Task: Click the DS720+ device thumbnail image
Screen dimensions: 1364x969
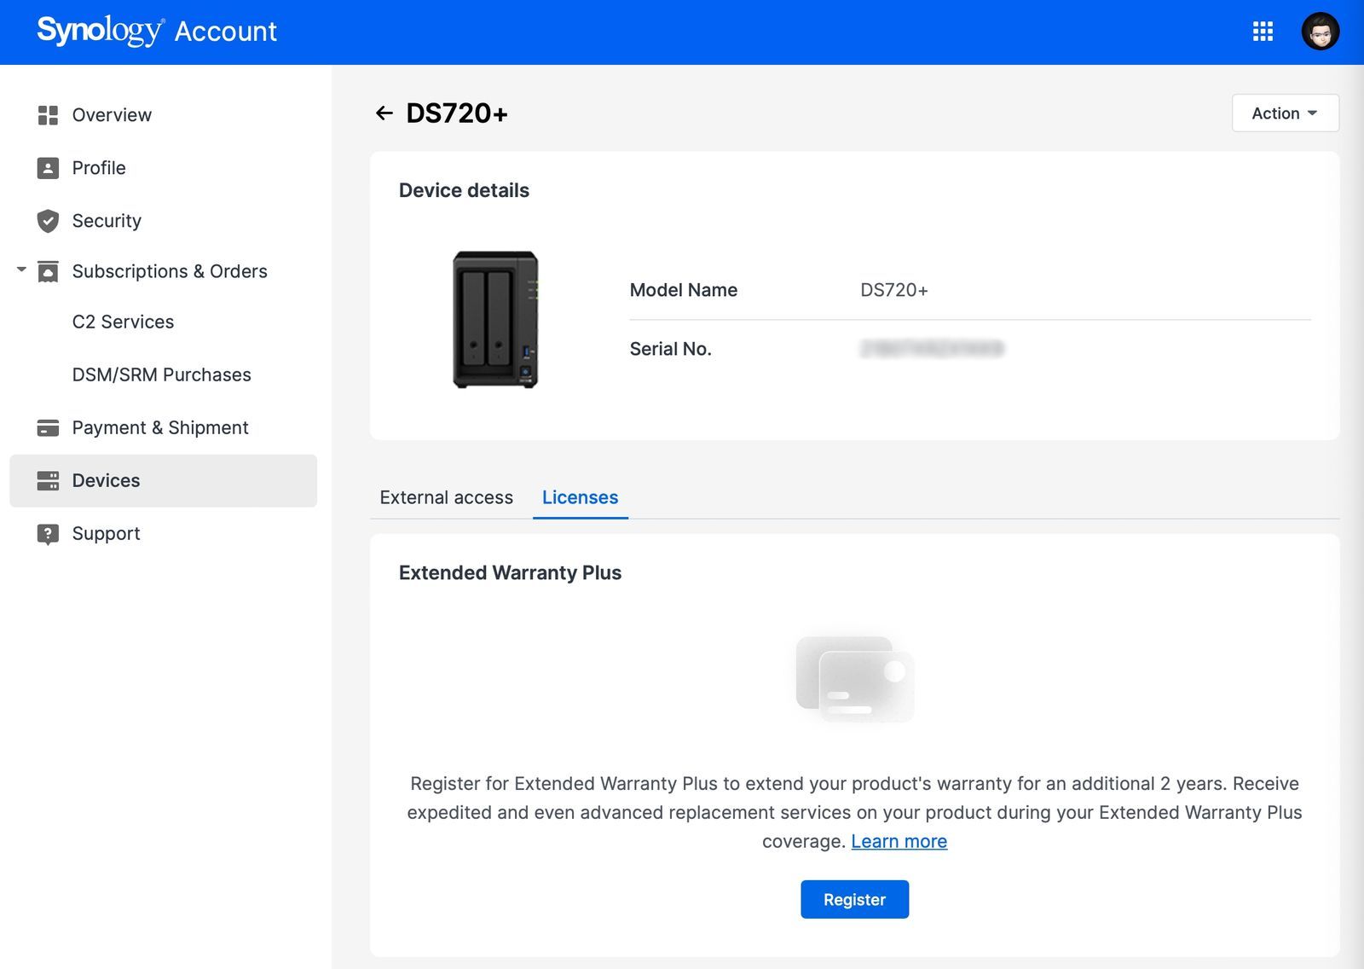Action: [495, 320]
